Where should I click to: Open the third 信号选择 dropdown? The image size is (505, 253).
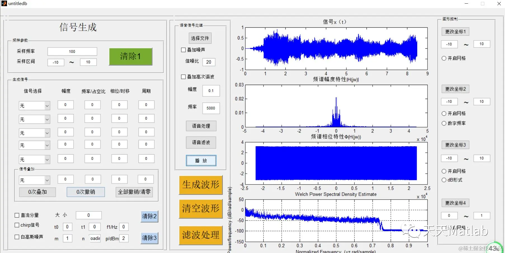(x=34, y=133)
